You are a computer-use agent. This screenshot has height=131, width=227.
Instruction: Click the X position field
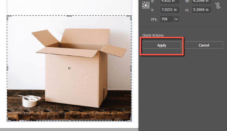(170, 1)
